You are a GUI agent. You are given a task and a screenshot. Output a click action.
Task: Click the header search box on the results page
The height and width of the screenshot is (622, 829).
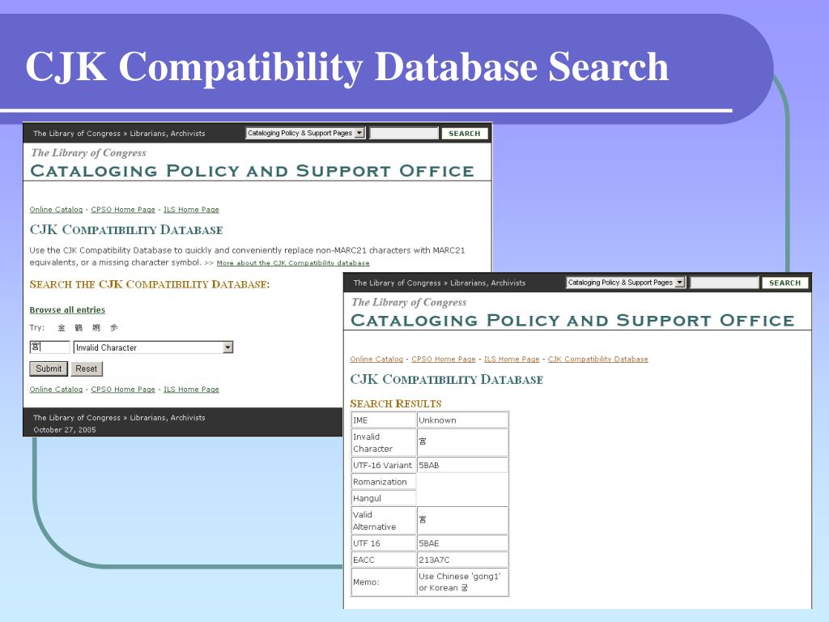point(725,283)
